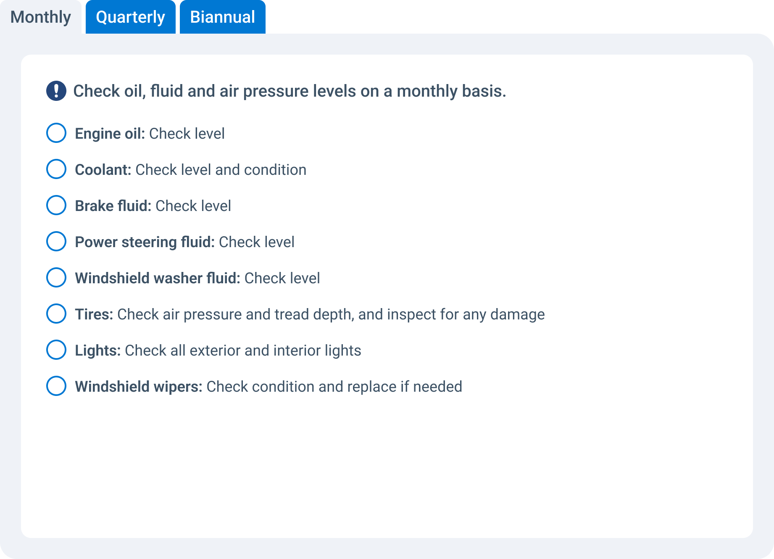Click the Coolant label text

click(102, 170)
